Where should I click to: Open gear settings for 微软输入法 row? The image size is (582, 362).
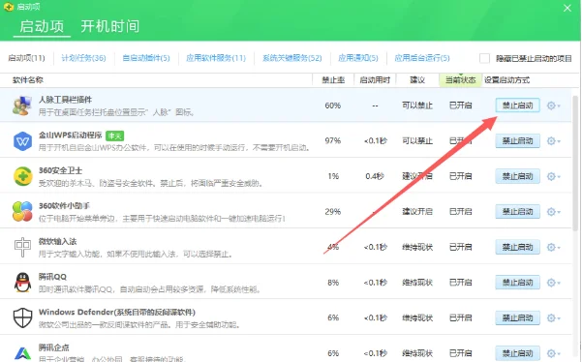coord(553,247)
